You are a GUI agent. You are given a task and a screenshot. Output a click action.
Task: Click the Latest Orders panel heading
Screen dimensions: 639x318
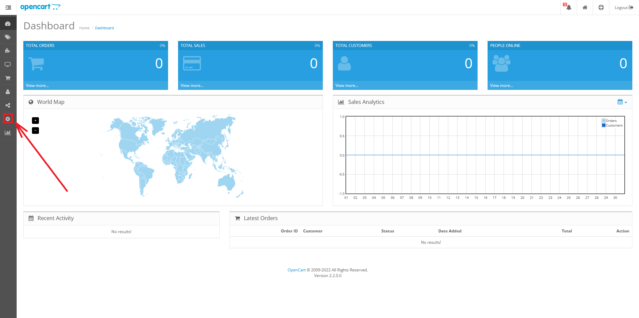(261, 218)
